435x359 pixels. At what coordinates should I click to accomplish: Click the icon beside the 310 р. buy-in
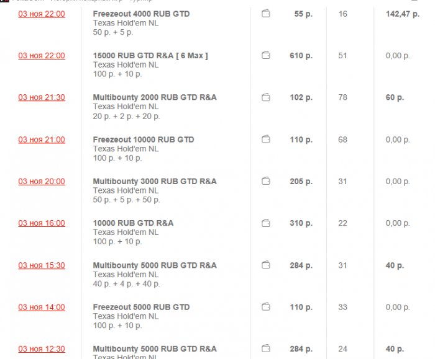tap(266, 223)
